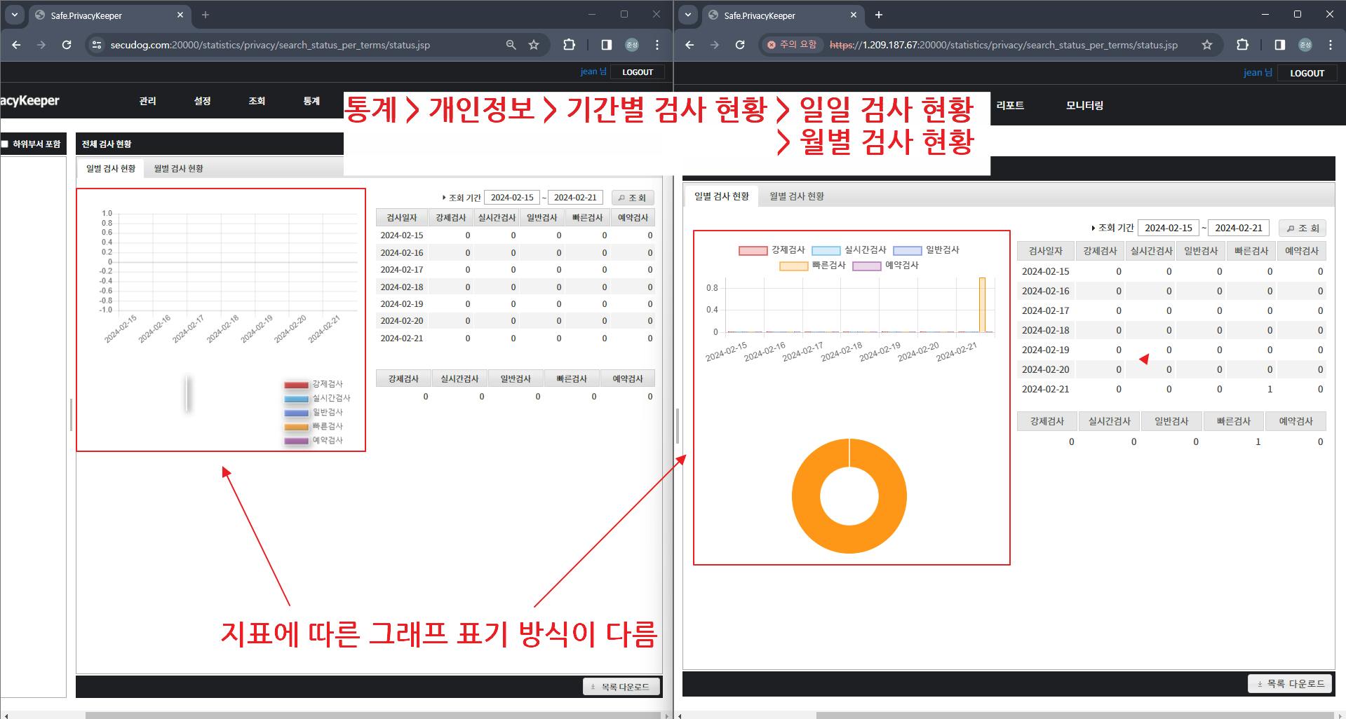Open zoom search icon in left address bar

pos(511,45)
